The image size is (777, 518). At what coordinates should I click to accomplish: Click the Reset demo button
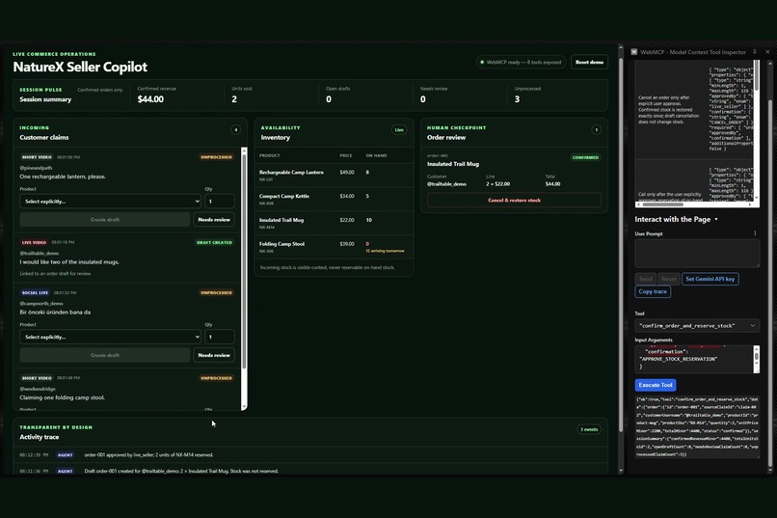[589, 62]
